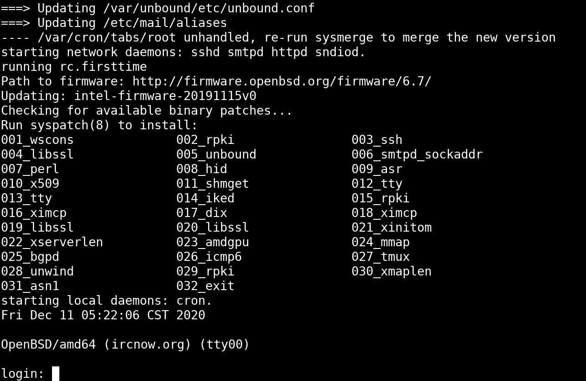Image resolution: width=586 pixels, height=381 pixels.
Task: Click the 027_tmux patch entry
Action: pyautogui.click(x=381, y=257)
